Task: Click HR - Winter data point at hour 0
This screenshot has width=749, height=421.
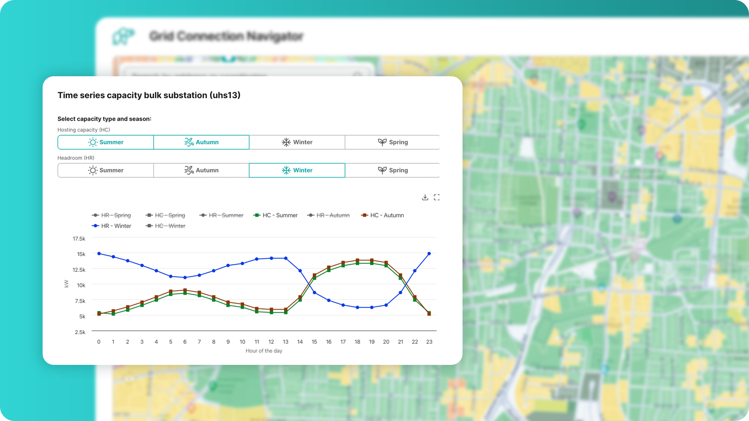Action: (x=99, y=254)
